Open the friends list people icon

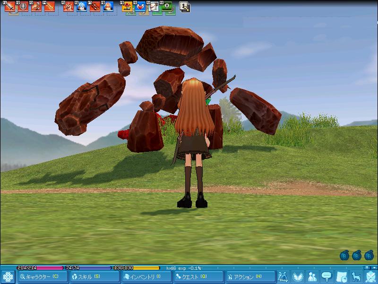pos(312,276)
